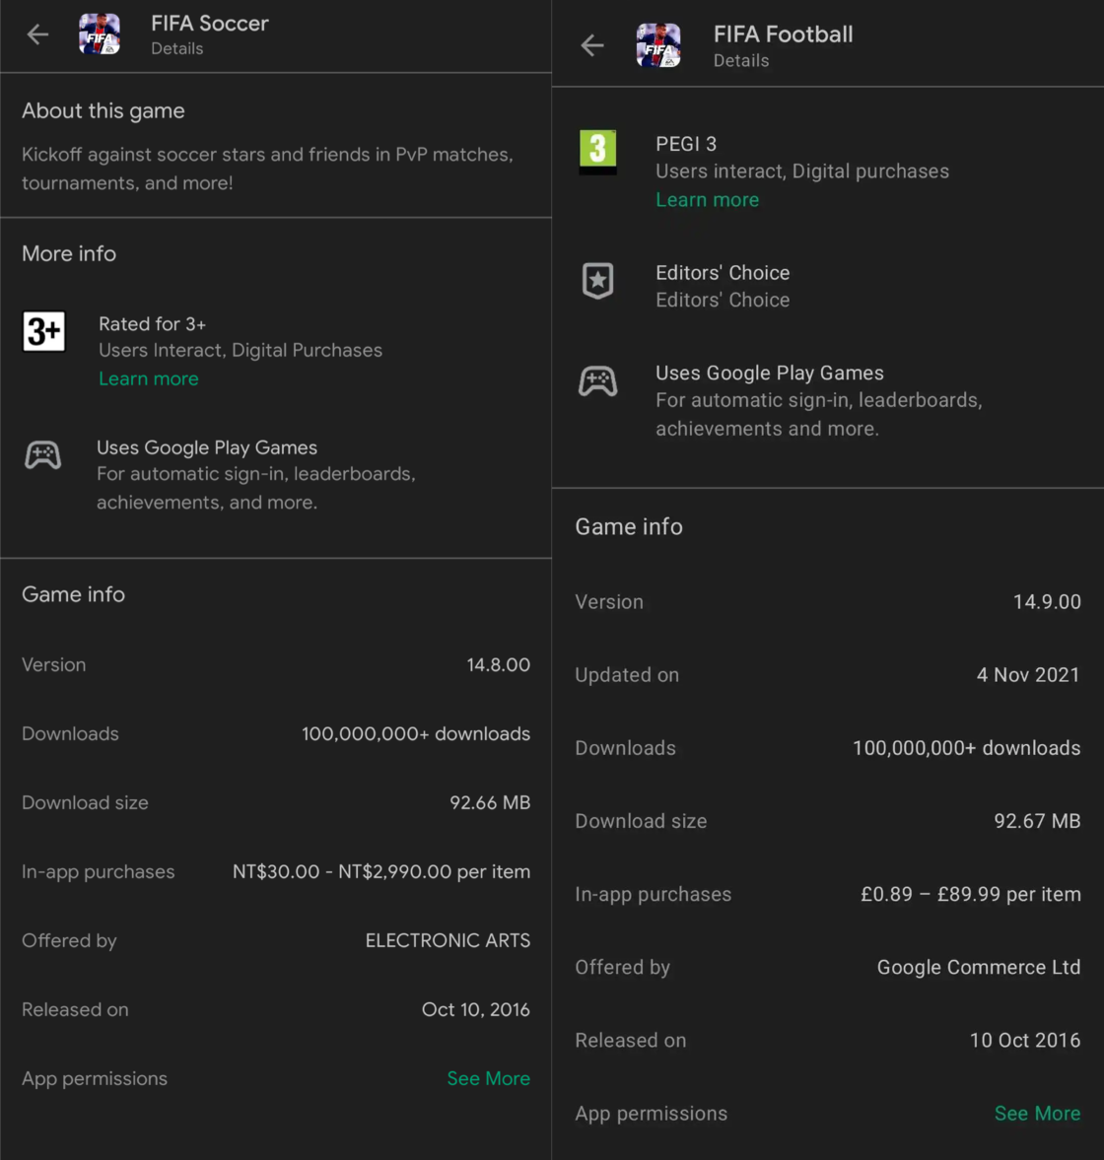Viewport: 1104px width, 1160px height.
Task: Click release date Oct 10, 2016
Action: point(476,1010)
